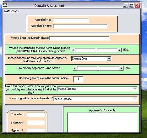Click inside the Appraiser's Comments text area

pos(102,123)
